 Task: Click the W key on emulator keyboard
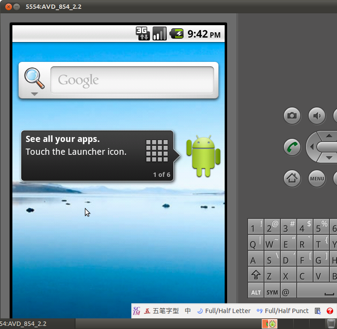click(272, 242)
